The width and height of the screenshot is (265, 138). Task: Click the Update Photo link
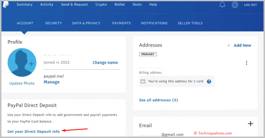pyautogui.click(x=22, y=83)
